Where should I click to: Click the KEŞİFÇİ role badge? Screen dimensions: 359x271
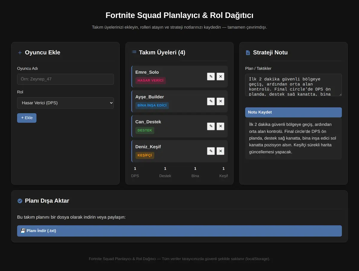[x=145, y=155]
